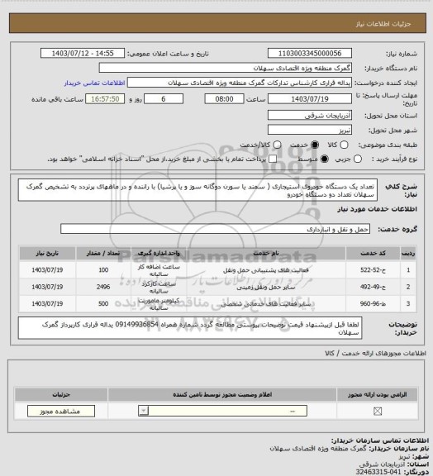Screen dimensions: 433x476
Task: Click the اعلام وضعیت مجوز column header
Action: point(222,395)
